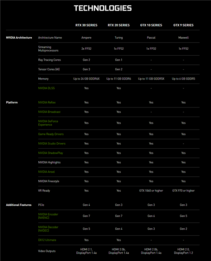
Task: Open the DX12 Ultimate link
Action: tap(47, 240)
